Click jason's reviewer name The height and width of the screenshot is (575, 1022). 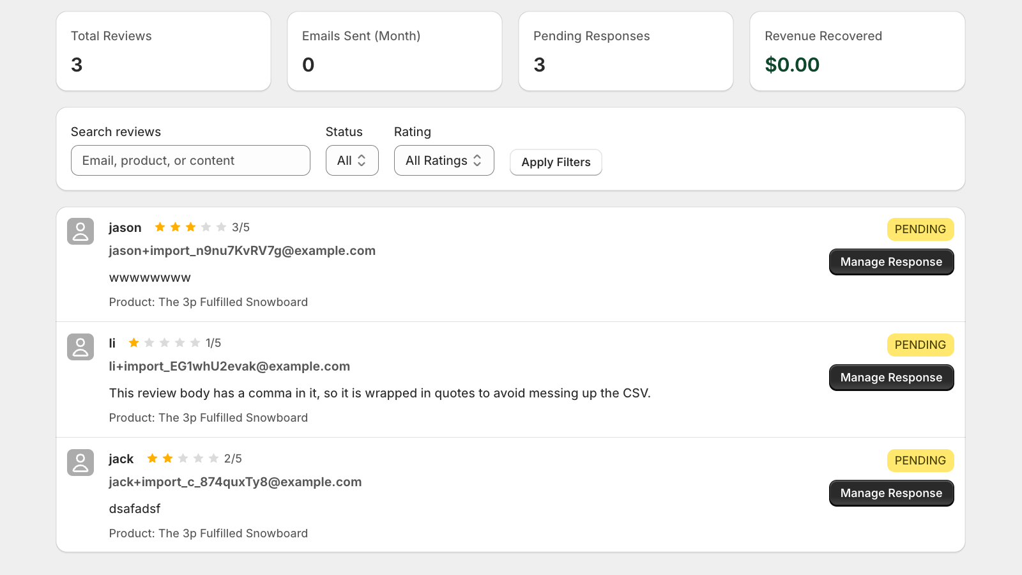click(x=125, y=227)
